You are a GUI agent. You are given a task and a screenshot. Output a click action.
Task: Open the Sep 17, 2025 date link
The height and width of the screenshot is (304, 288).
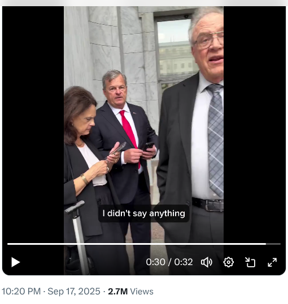coord(74,292)
